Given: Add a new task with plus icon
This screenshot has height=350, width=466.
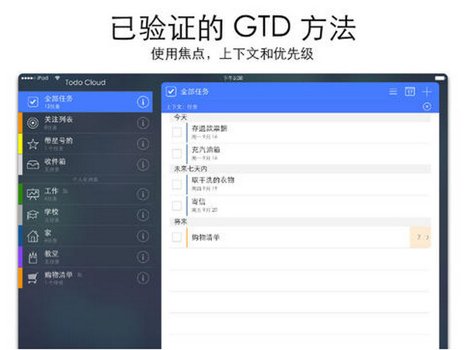Looking at the screenshot, I should pyautogui.click(x=426, y=92).
